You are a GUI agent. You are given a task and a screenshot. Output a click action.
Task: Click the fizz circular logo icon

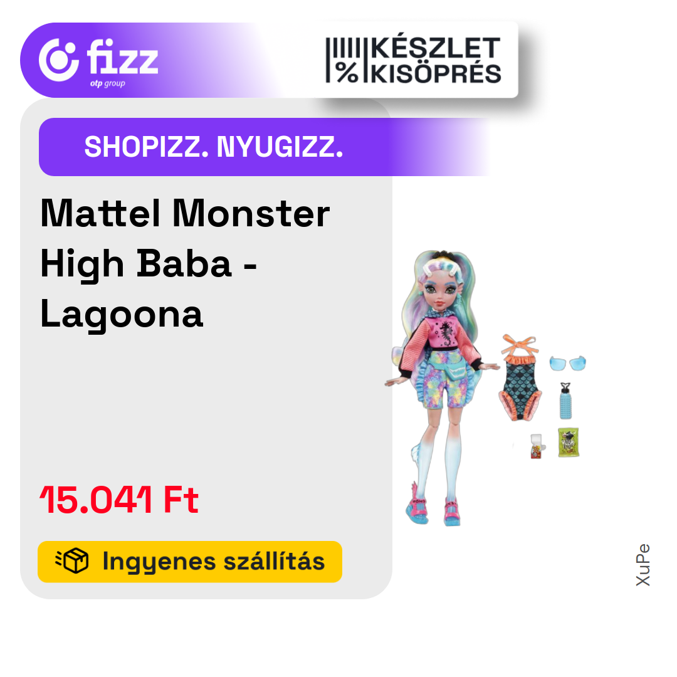click(59, 60)
